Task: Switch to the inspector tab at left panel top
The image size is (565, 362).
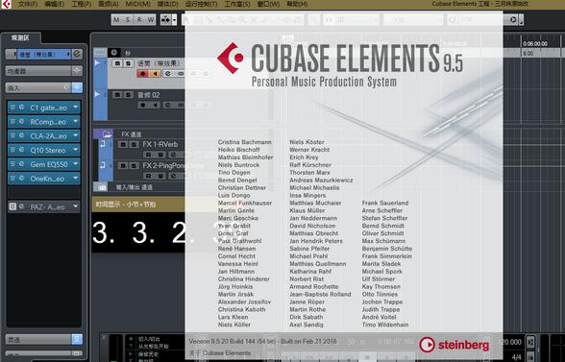Action: (20, 38)
